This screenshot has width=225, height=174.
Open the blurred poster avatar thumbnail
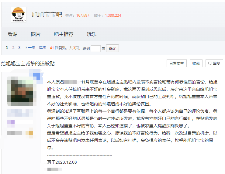point(22,91)
